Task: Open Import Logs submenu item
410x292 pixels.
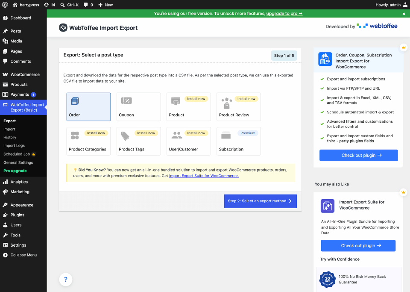Action: [x=14, y=146]
